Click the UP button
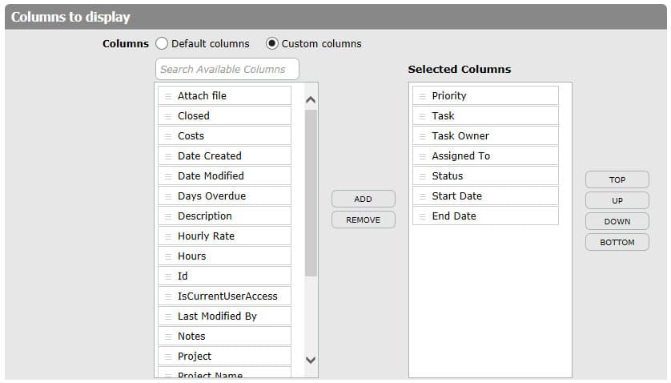The image size is (671, 383). click(617, 201)
